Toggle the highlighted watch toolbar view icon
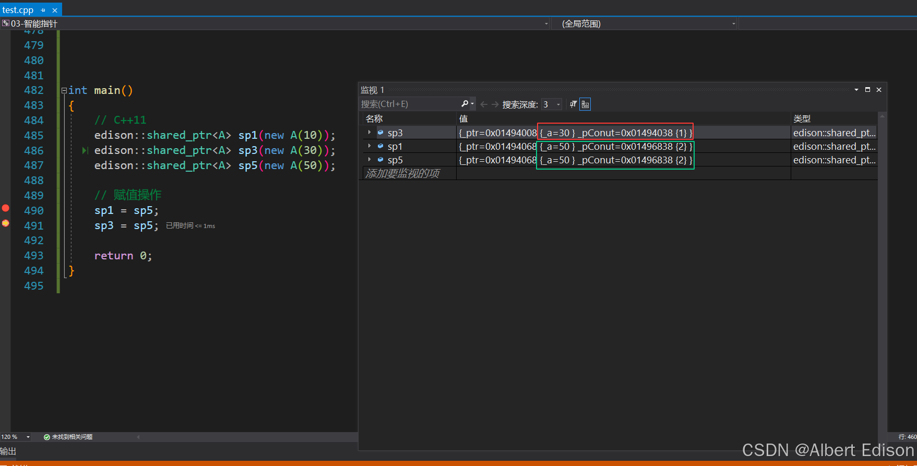 click(x=585, y=104)
